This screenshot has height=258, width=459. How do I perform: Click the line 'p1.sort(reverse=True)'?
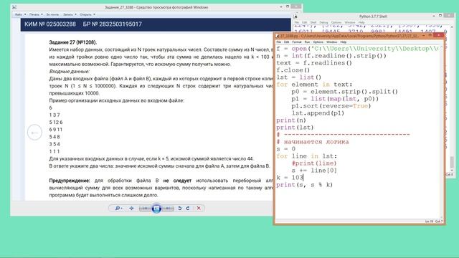[x=331, y=106]
